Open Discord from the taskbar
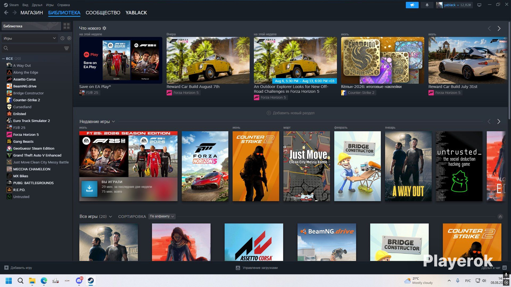This screenshot has width=511, height=287. point(79,281)
